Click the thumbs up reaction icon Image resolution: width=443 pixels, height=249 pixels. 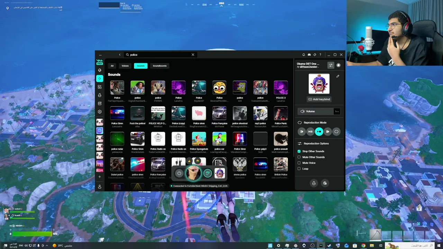(x=189, y=161)
